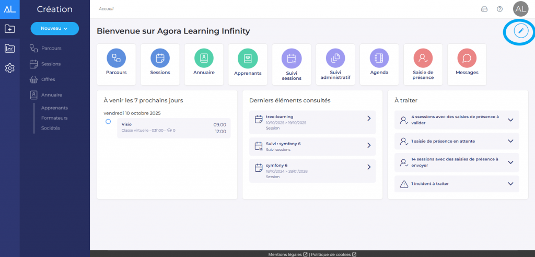Viewport: 535px width, 257px height.
Task: Expand 1 saisie de présence en attente
Action: point(510,141)
